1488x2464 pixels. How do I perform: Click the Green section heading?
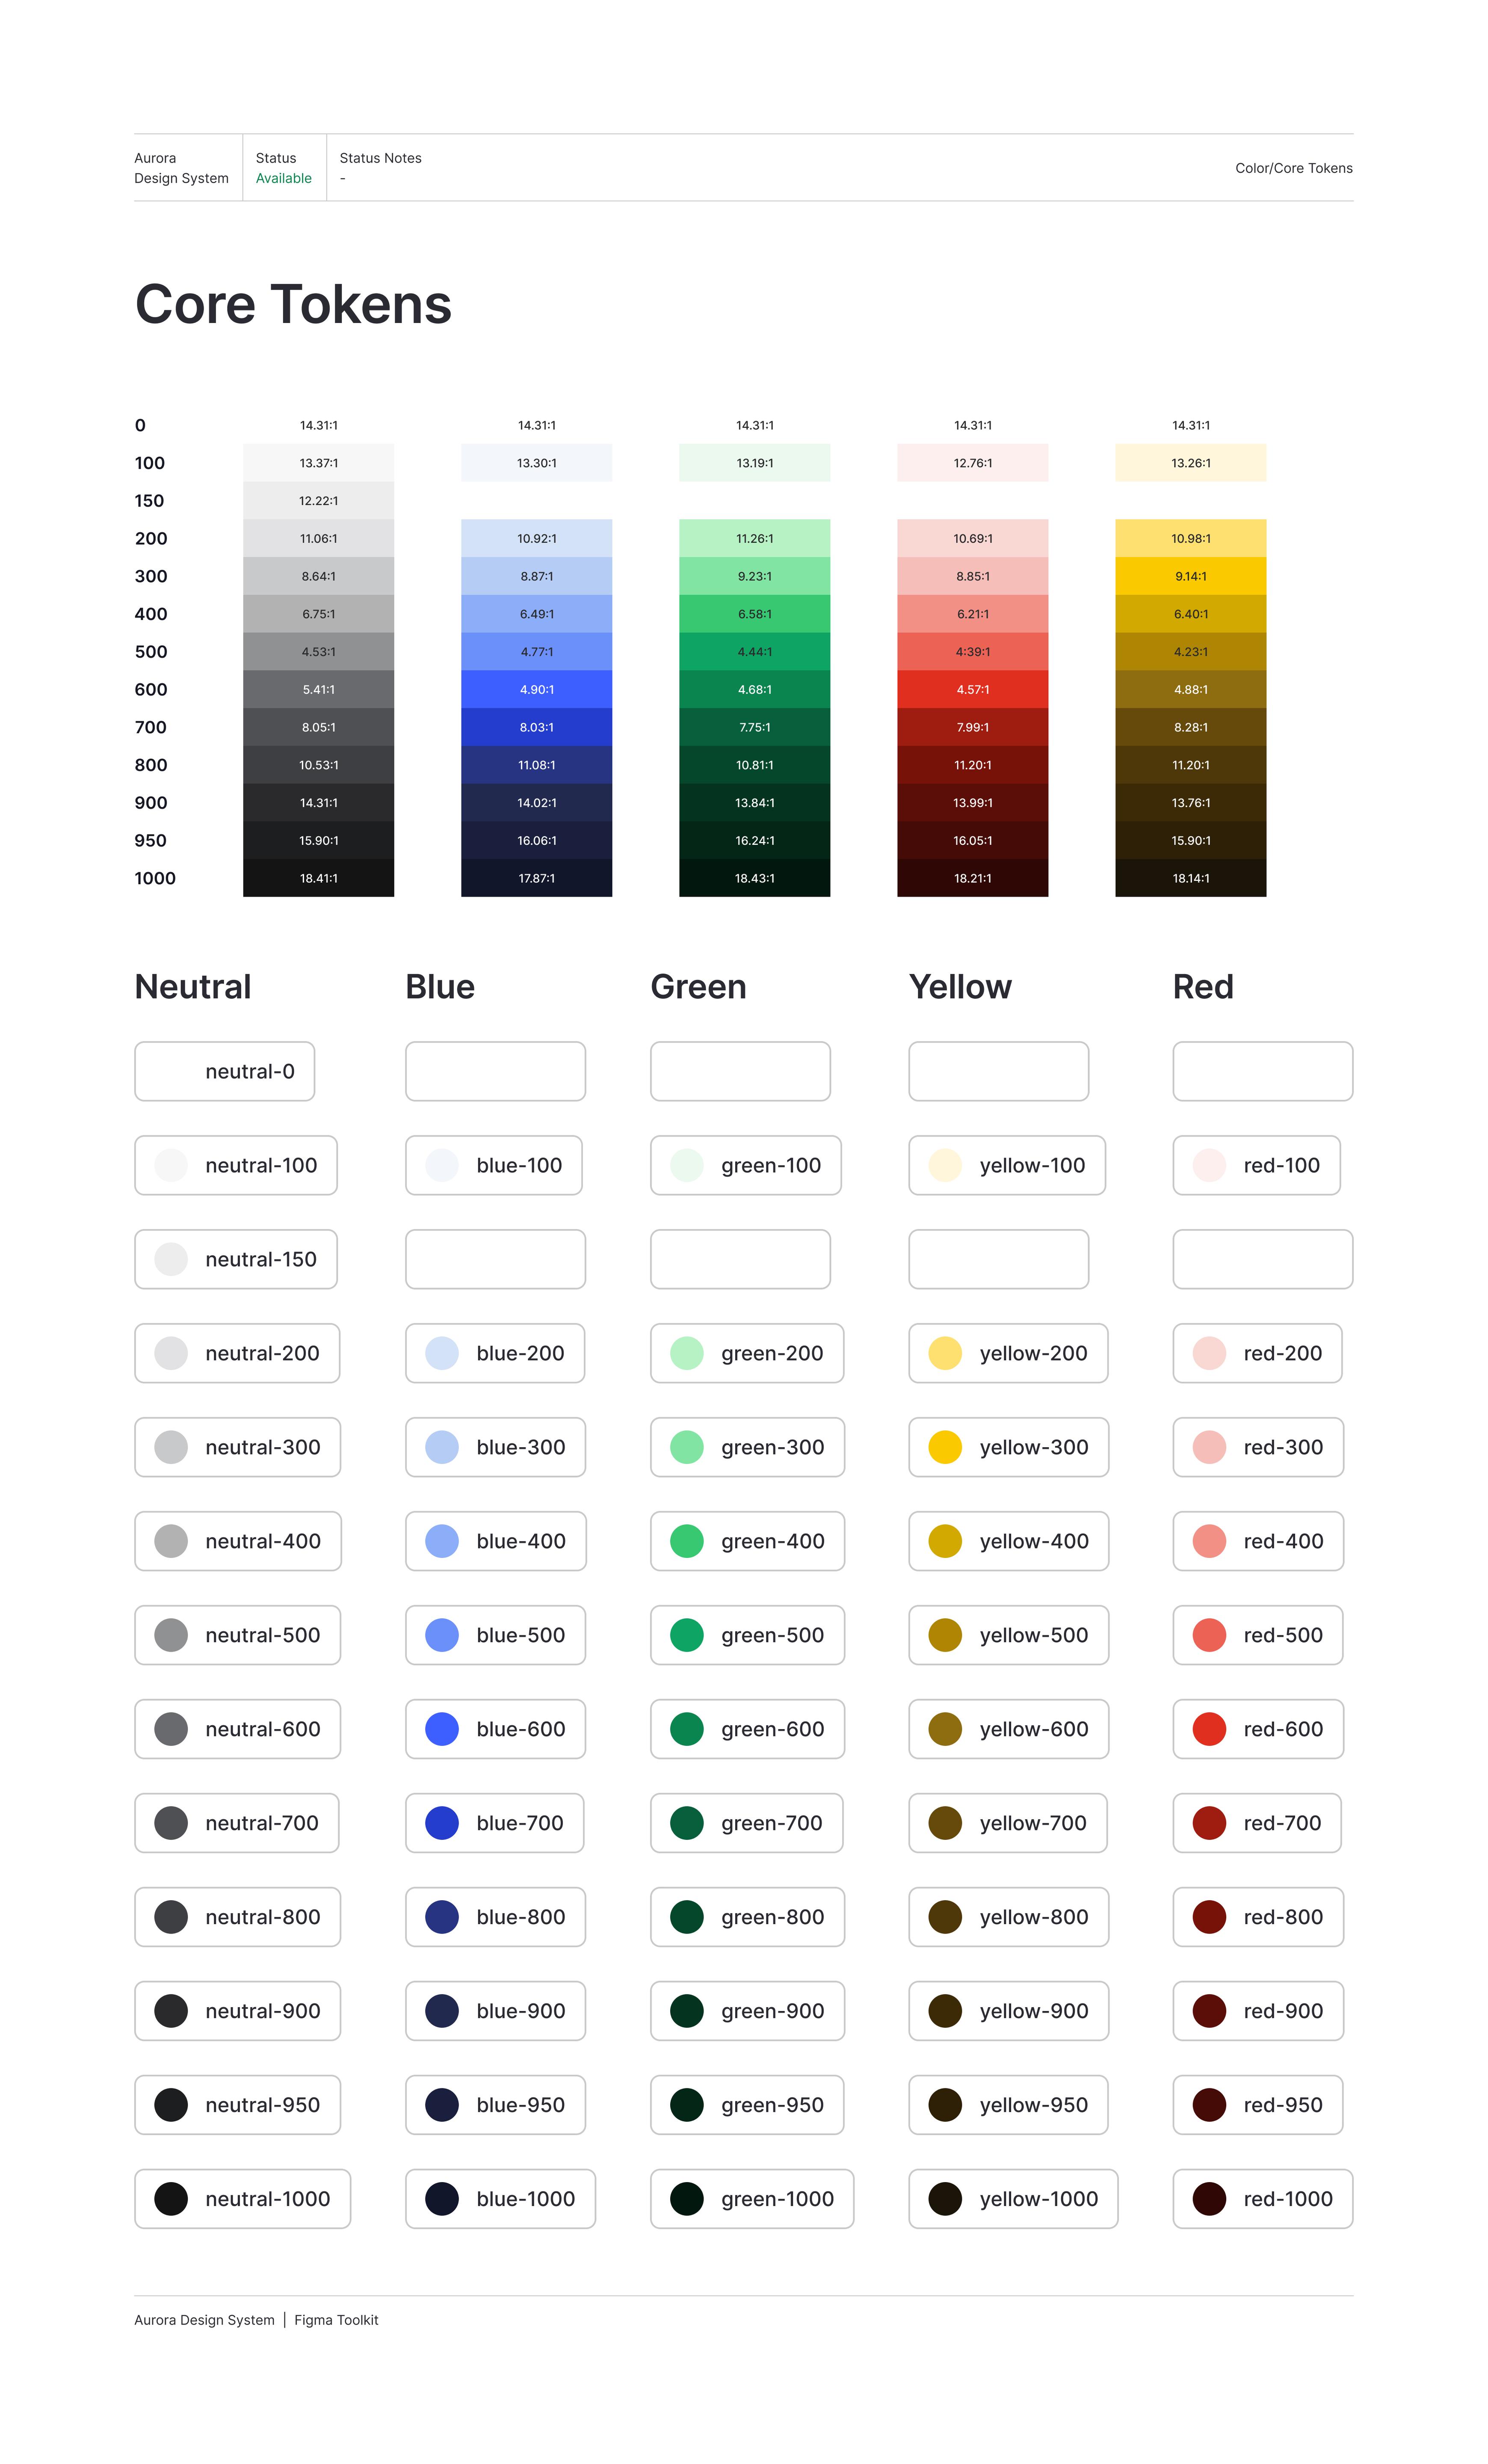(698, 987)
